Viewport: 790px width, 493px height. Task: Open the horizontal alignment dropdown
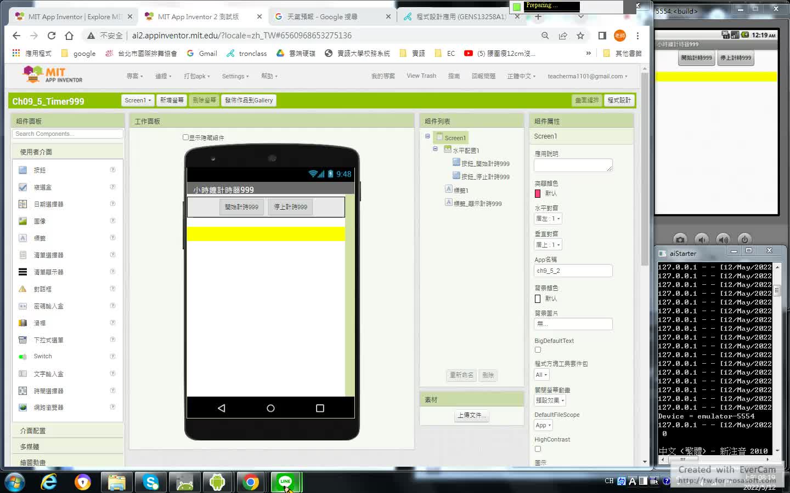[x=548, y=219]
